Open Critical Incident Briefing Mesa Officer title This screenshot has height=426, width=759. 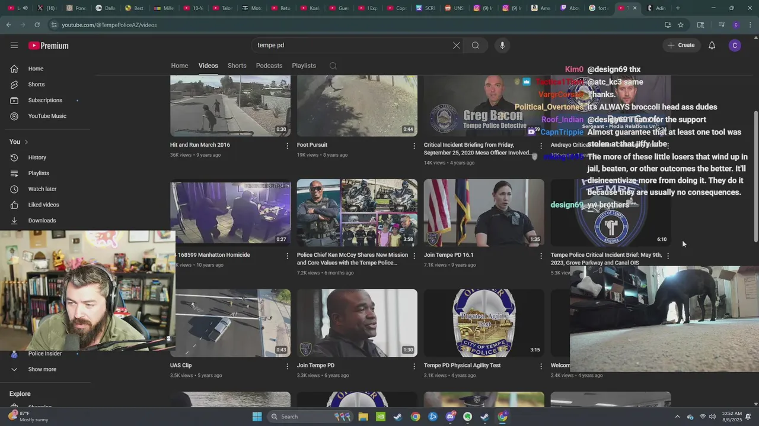click(477, 149)
